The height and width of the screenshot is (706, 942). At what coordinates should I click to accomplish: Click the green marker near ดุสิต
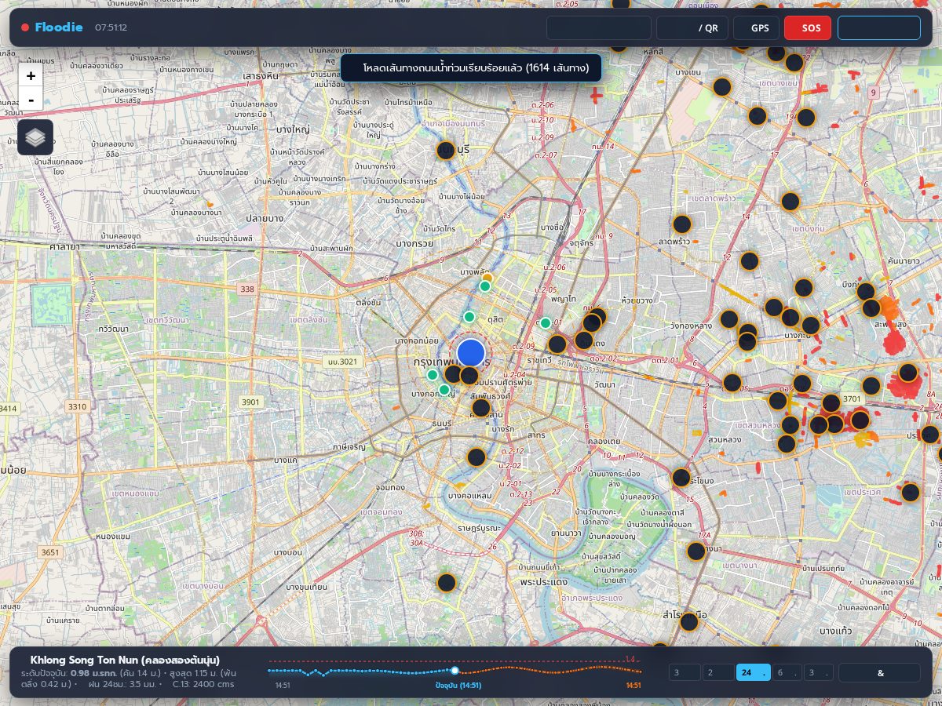[x=469, y=317]
